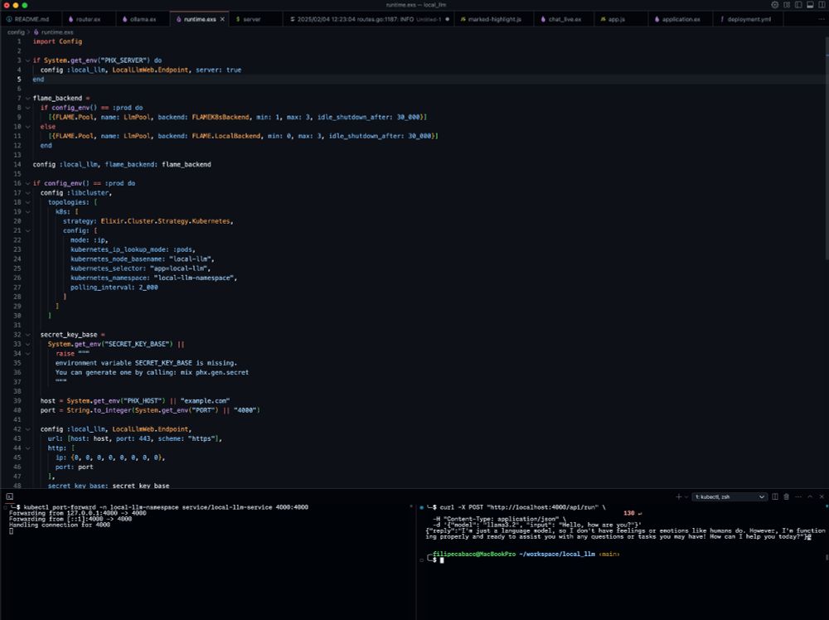The width and height of the screenshot is (829, 620).
Task: Click the shell icon on server tab
Action: tap(238, 19)
